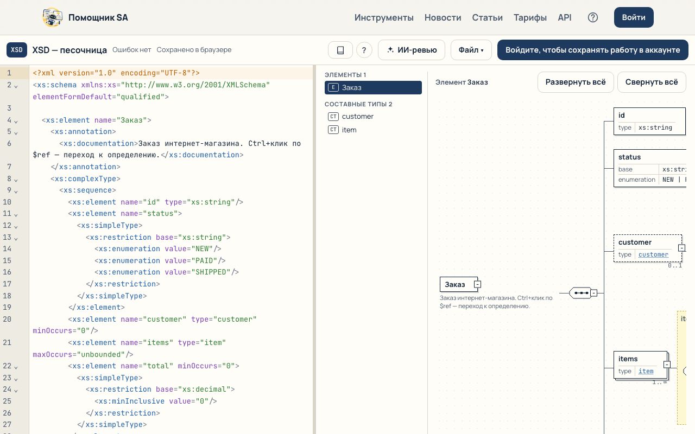The width and height of the screenshot is (695, 434).
Task: Open the documentation book icon button
Action: [x=340, y=50]
